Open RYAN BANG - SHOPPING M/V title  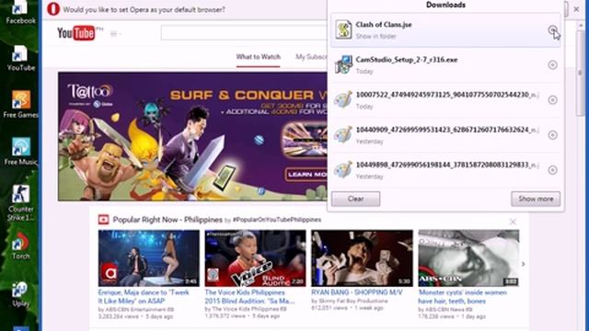357,292
